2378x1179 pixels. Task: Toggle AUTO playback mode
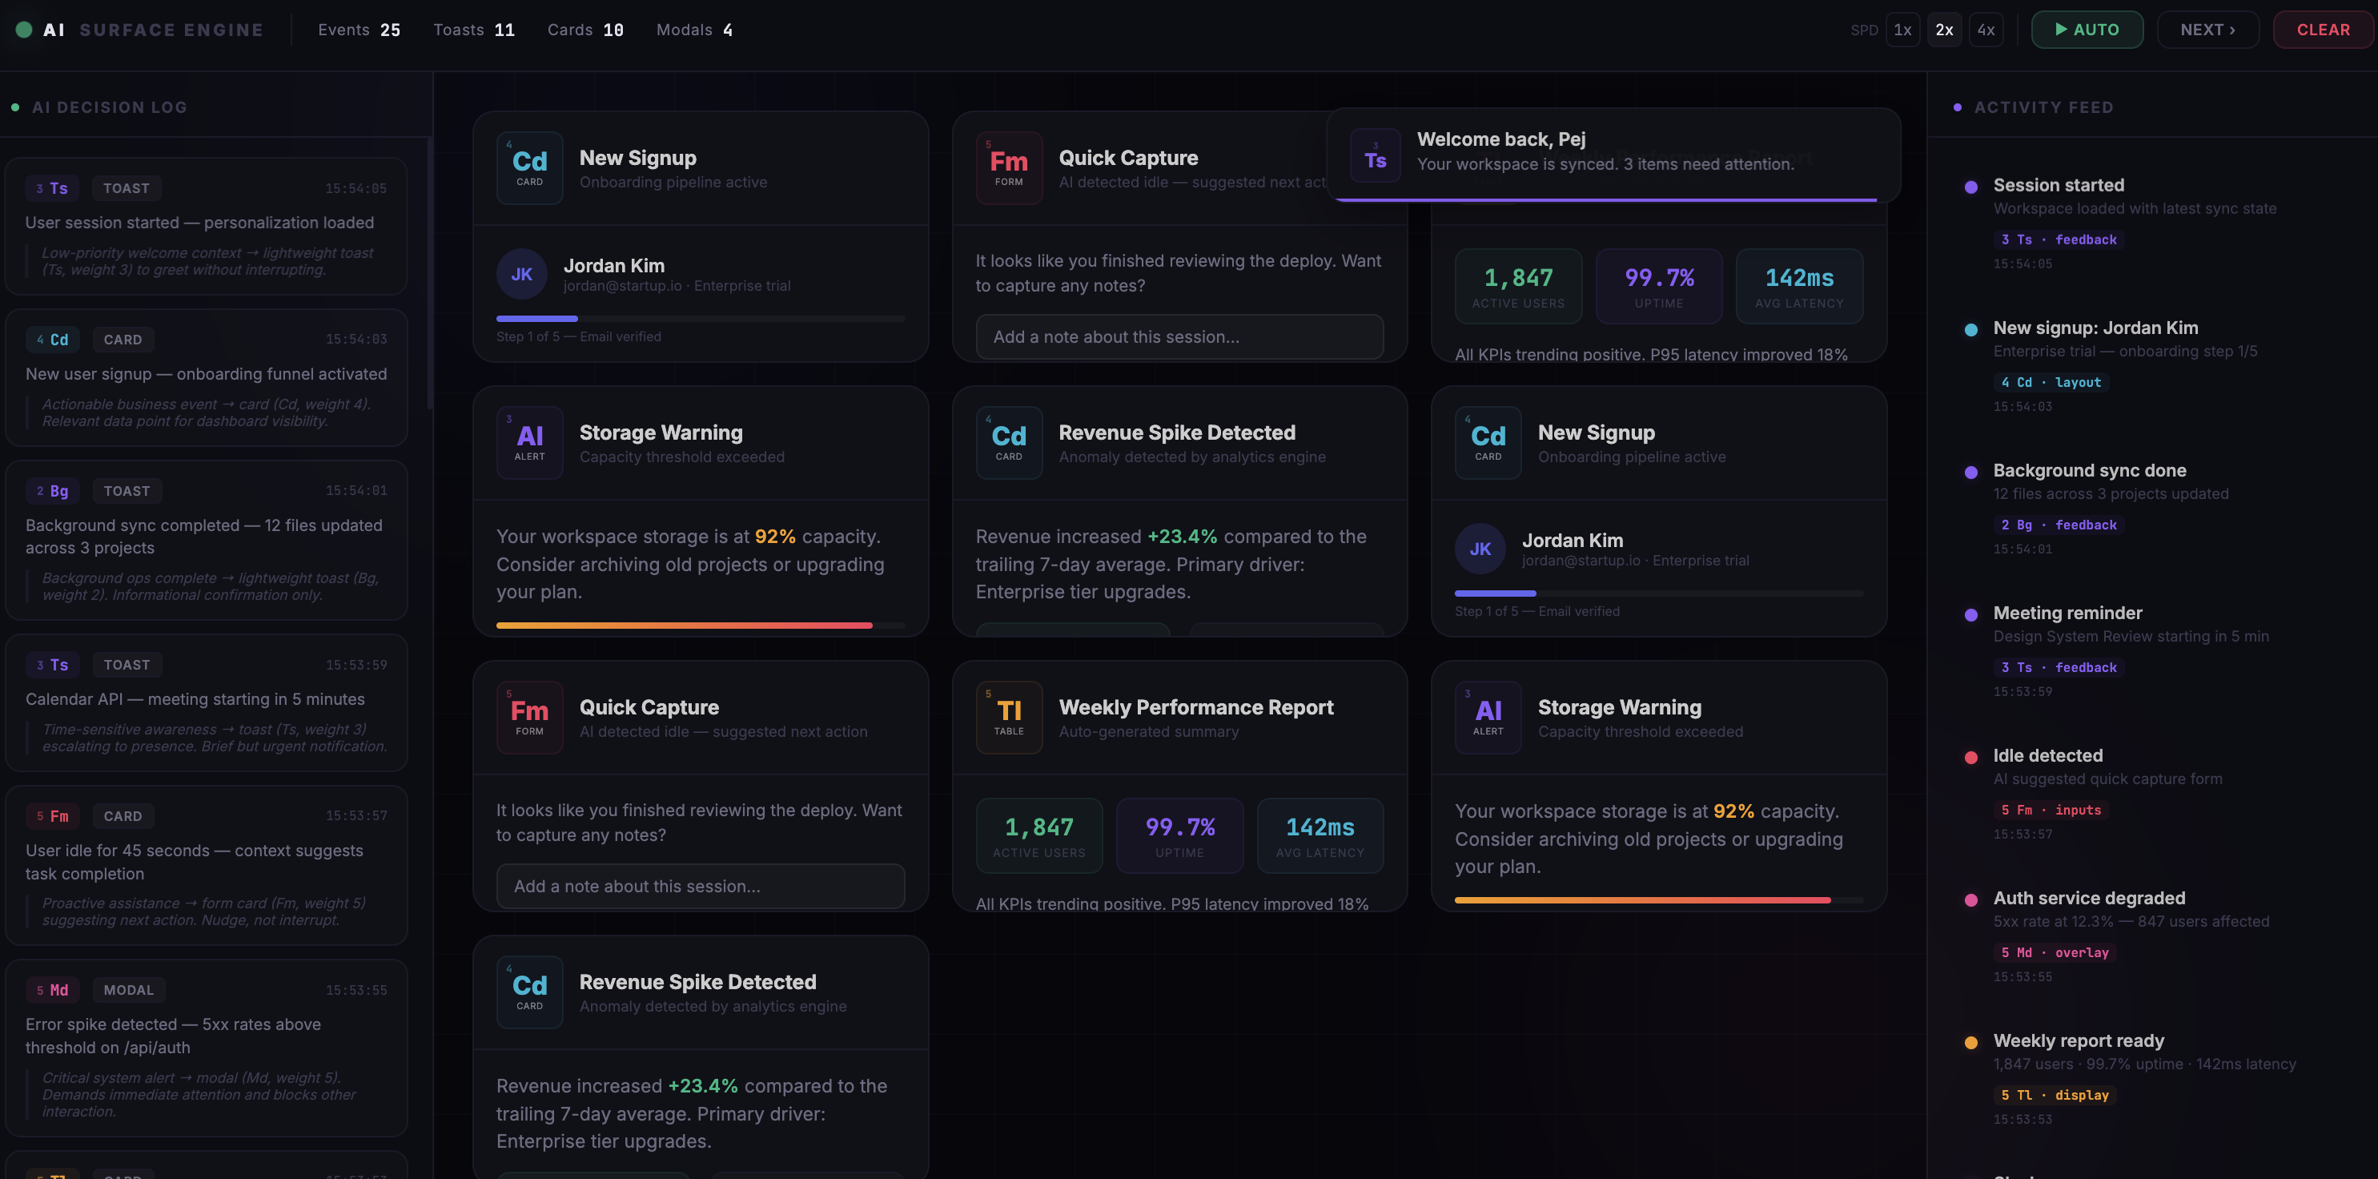pos(2087,30)
